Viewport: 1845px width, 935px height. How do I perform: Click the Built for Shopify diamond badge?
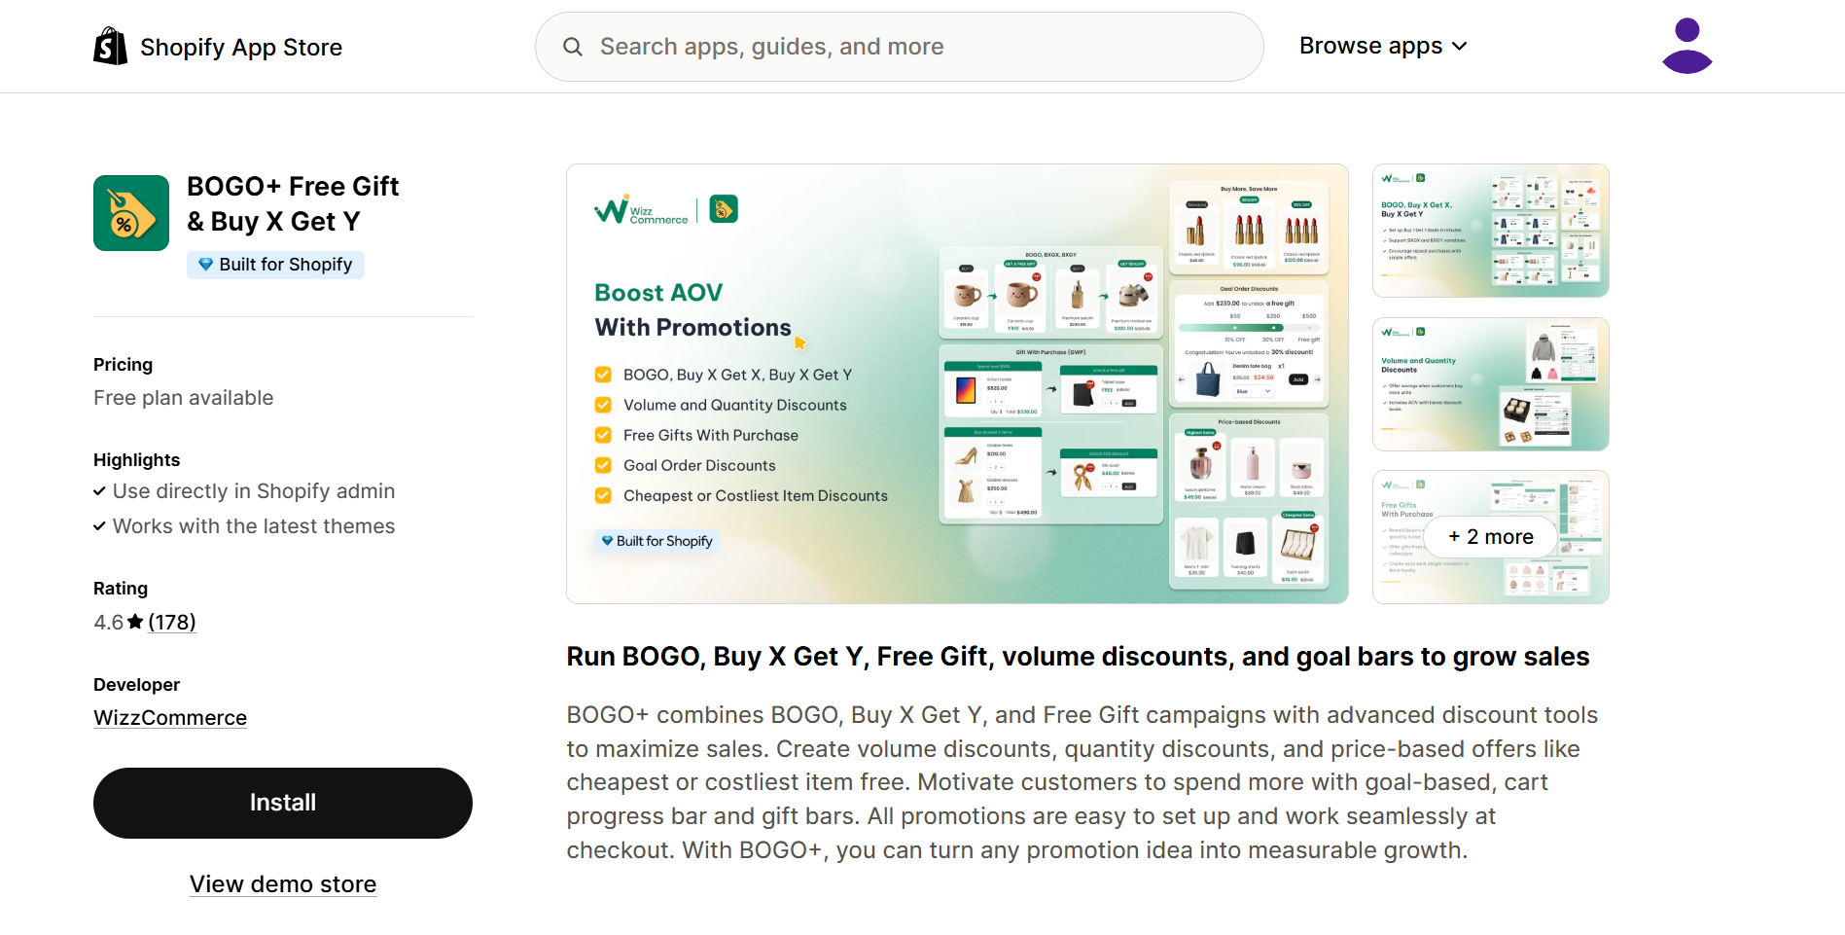(x=207, y=264)
